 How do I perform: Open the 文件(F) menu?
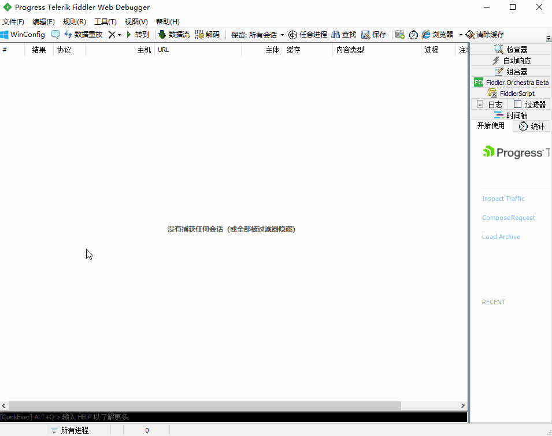(13, 22)
